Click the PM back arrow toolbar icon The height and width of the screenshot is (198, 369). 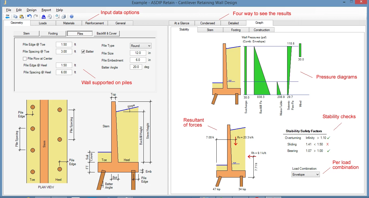(x=7, y=16)
